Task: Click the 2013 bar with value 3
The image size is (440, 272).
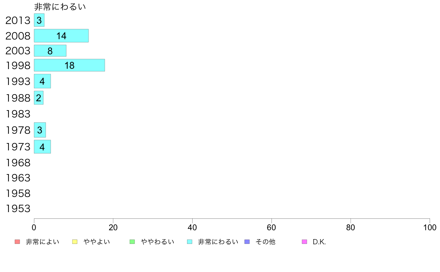Action: 39,20
